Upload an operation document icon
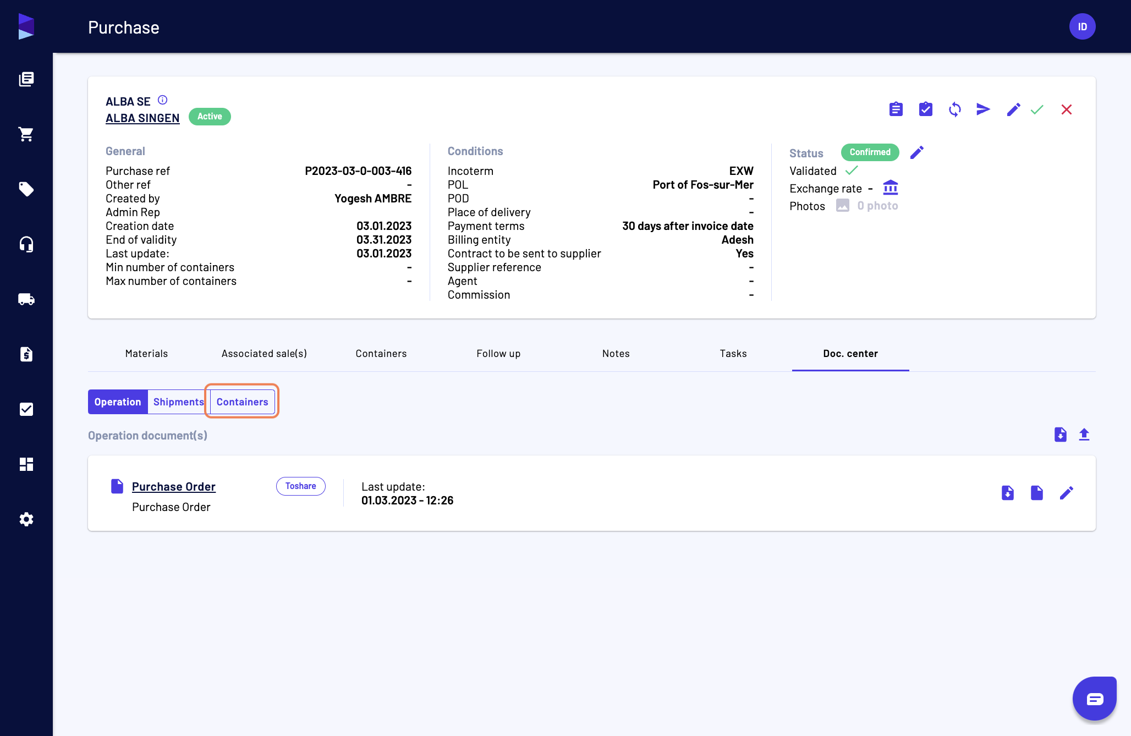The image size is (1131, 736). point(1084,435)
